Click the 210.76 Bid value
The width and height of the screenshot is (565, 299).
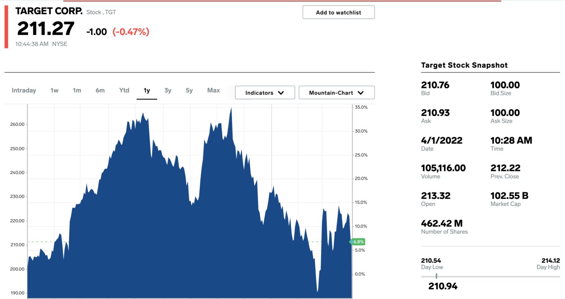tap(435, 85)
